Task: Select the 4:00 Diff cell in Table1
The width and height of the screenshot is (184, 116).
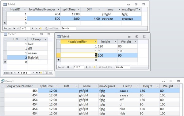Action: 91,18
